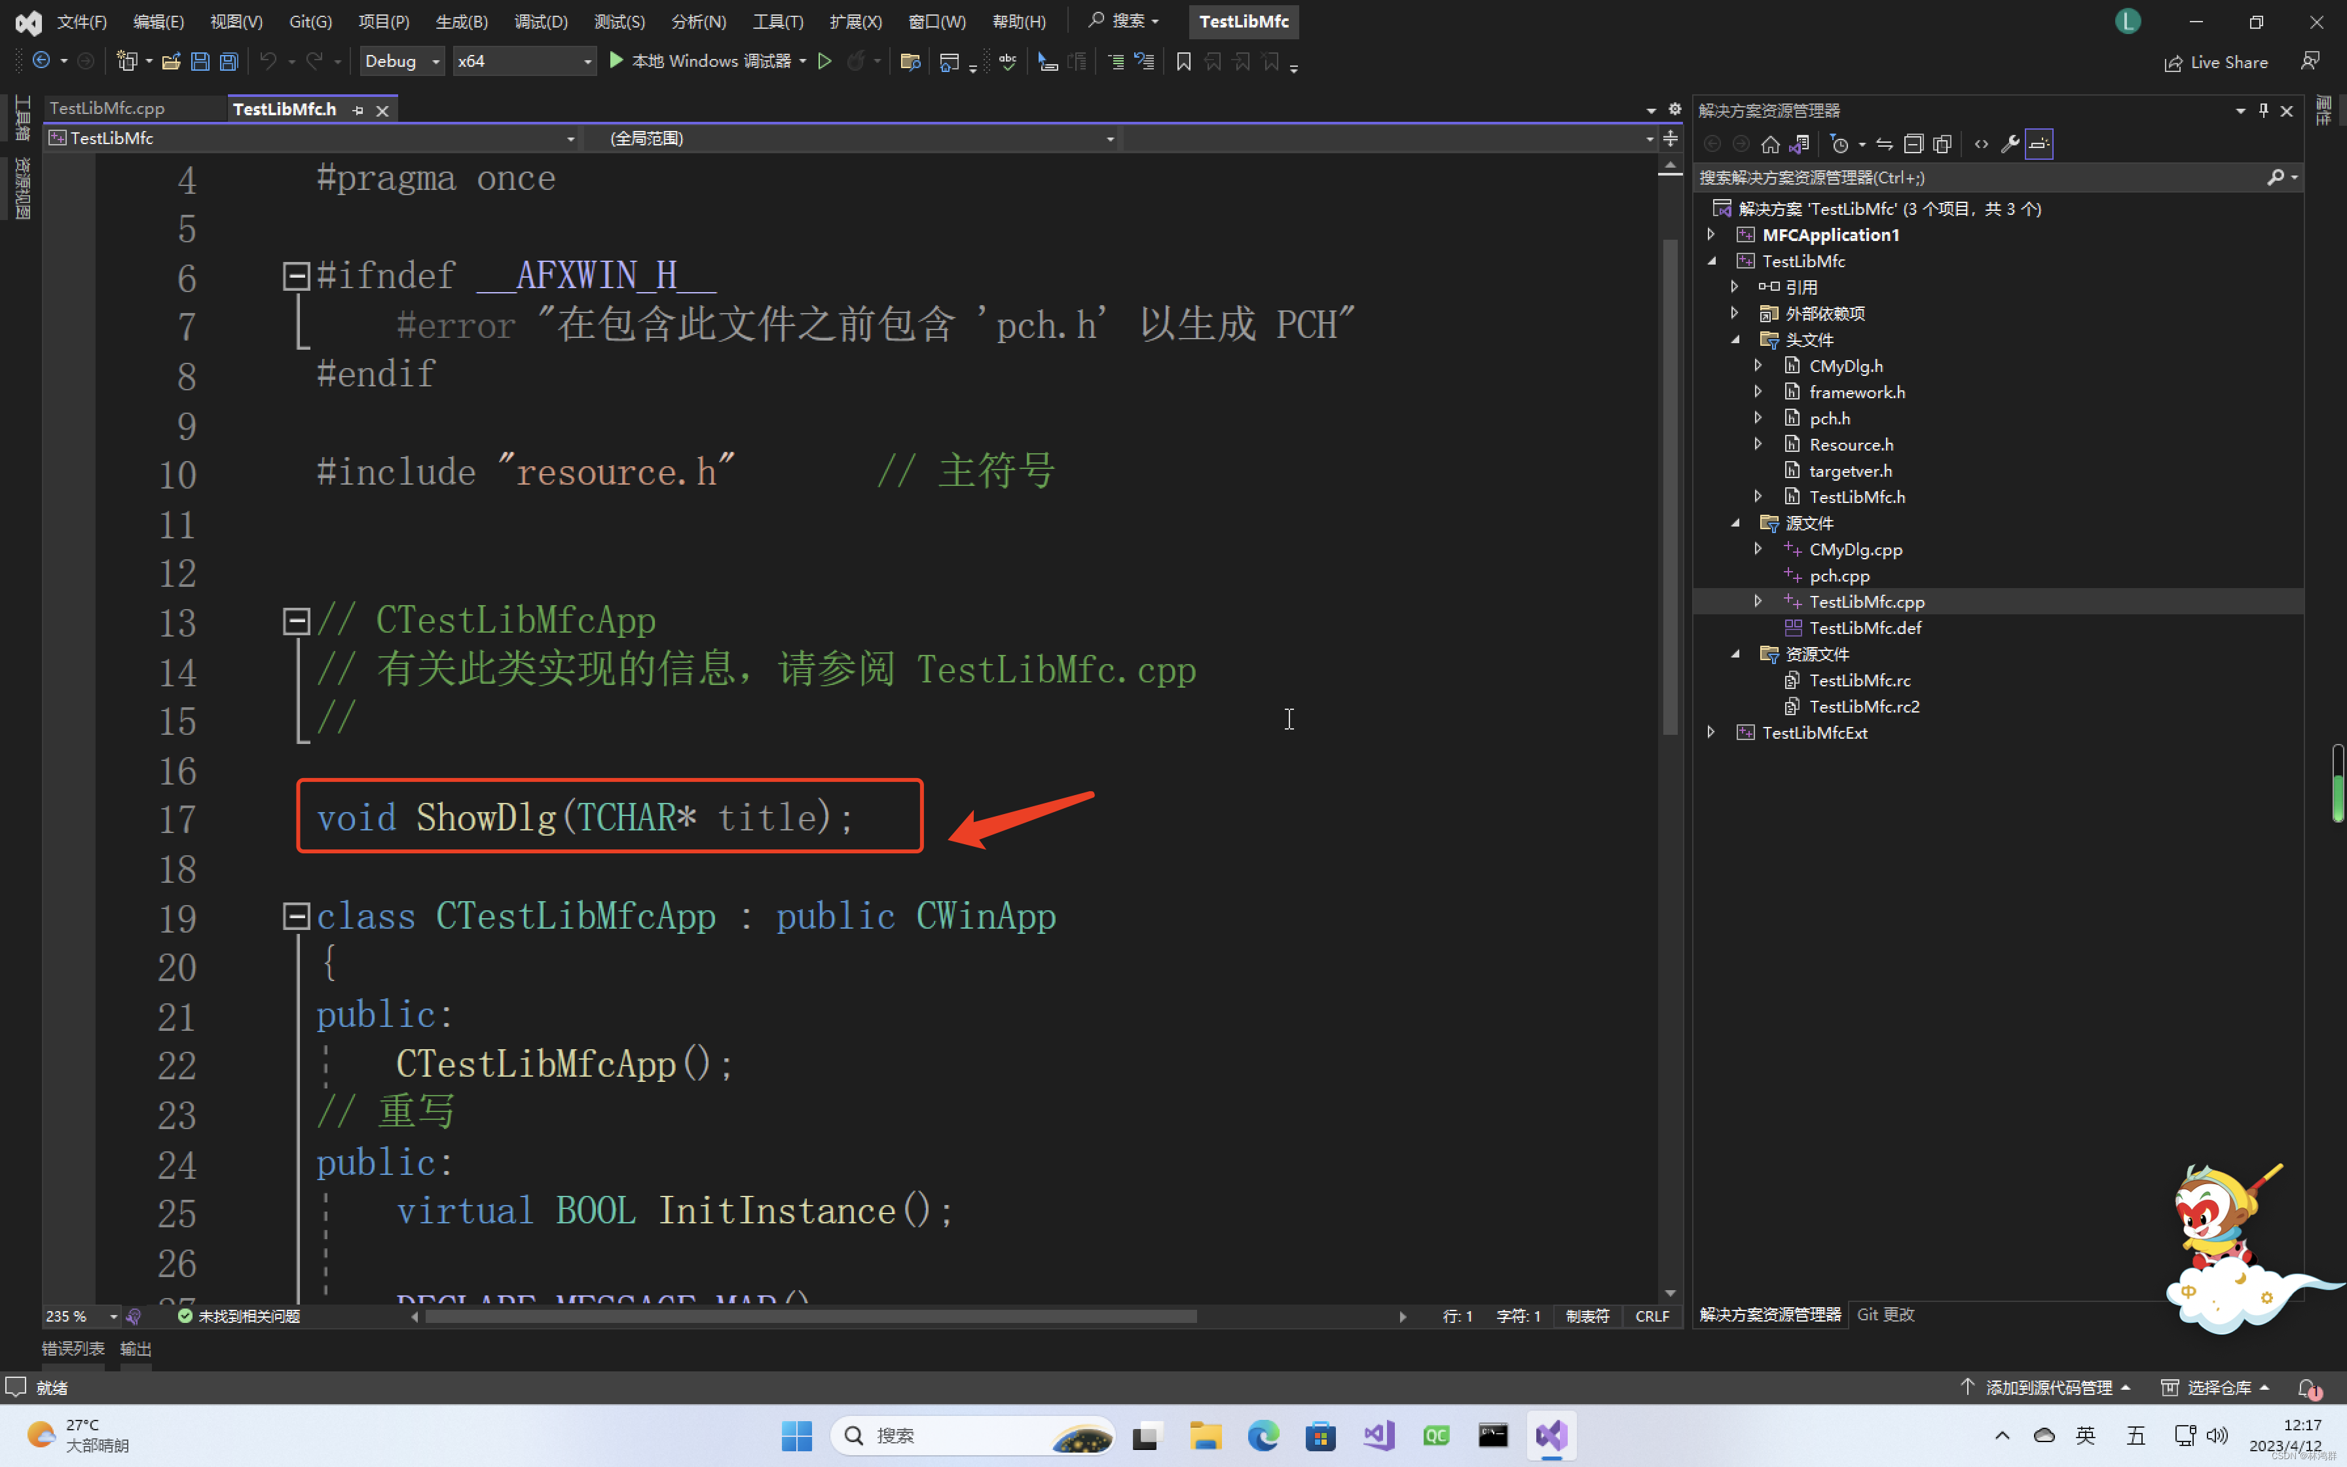The image size is (2347, 1467).
Task: Collapse the #ifndef block on line 6
Action: pyautogui.click(x=296, y=276)
